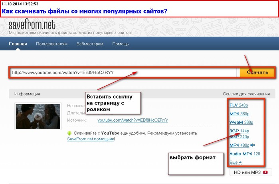Click the green download arrow icon
The width and height of the screenshot is (279, 184).
click(x=69, y=133)
